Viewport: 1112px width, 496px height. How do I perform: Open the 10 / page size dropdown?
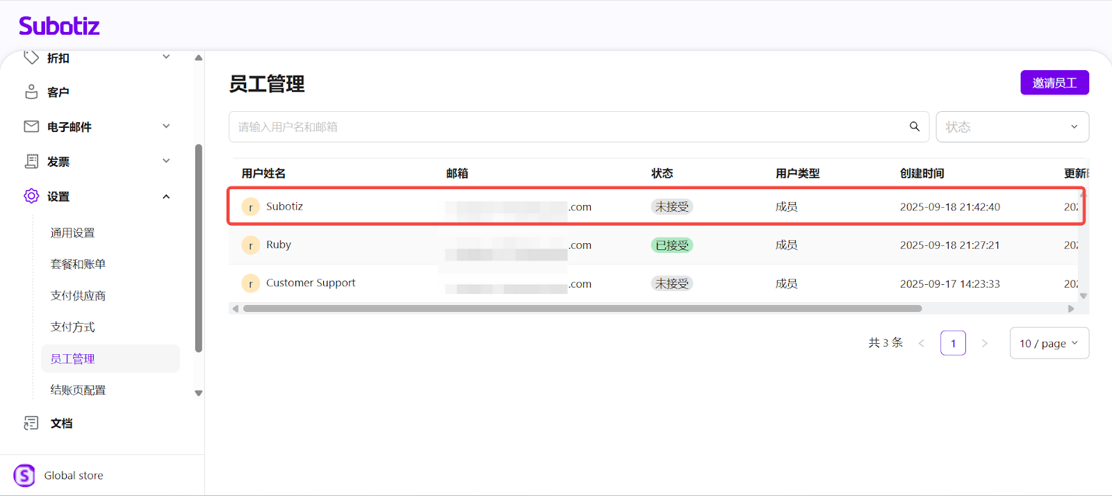tap(1049, 343)
